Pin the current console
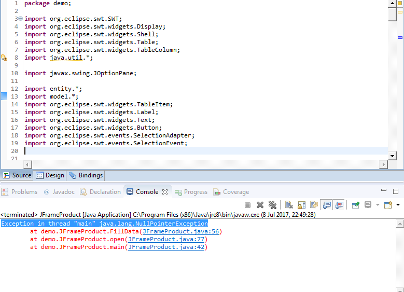Screen dimensions: 404x292 [356, 205]
